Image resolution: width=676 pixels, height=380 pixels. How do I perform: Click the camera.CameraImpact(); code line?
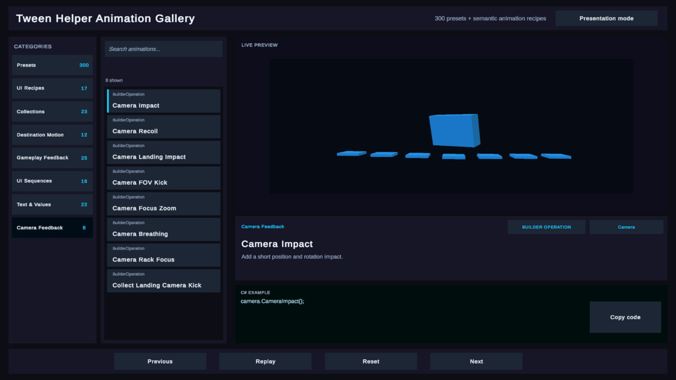[x=272, y=301]
